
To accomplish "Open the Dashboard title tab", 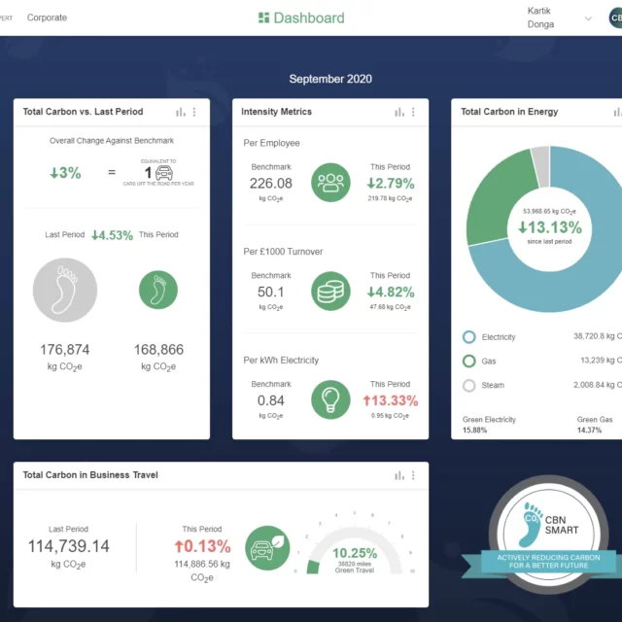I will pyautogui.click(x=301, y=17).
